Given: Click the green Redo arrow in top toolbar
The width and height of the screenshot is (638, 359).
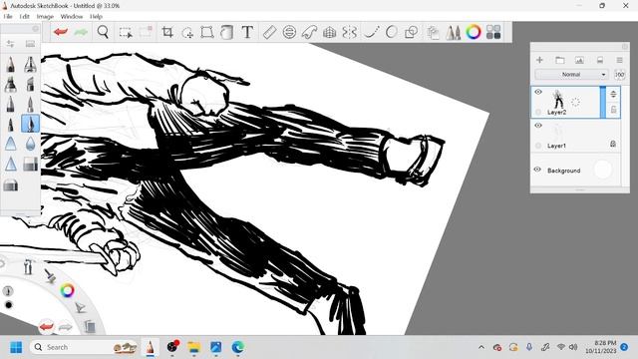Looking at the screenshot, I should click(81, 32).
